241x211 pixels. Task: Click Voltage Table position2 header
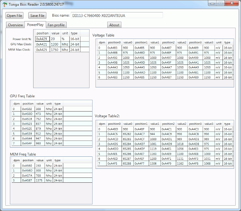point(168,42)
